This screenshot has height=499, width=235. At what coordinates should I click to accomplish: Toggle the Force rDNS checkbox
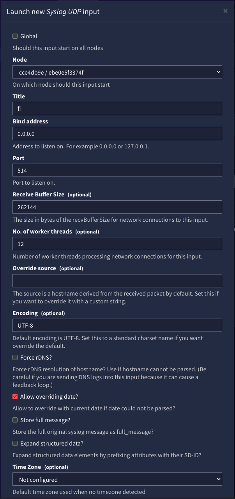tap(15, 358)
